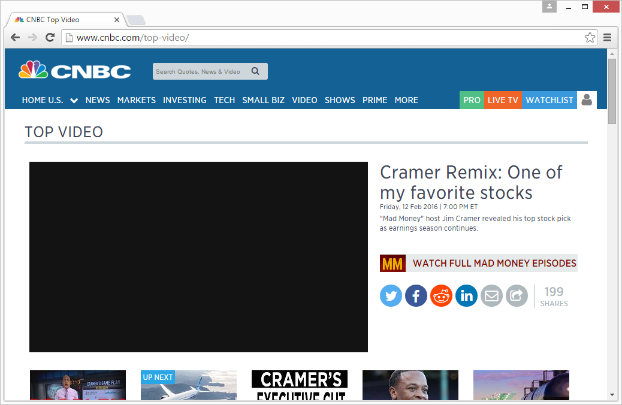
Task: Maximize the browser window
Action: click(585, 7)
